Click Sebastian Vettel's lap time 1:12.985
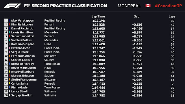Viewport: 185px width, 104px height. (x=99, y=36)
